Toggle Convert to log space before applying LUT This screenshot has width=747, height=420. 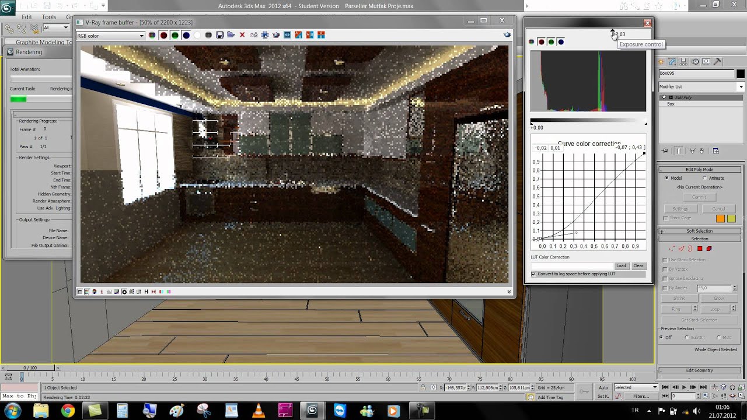[533, 274]
